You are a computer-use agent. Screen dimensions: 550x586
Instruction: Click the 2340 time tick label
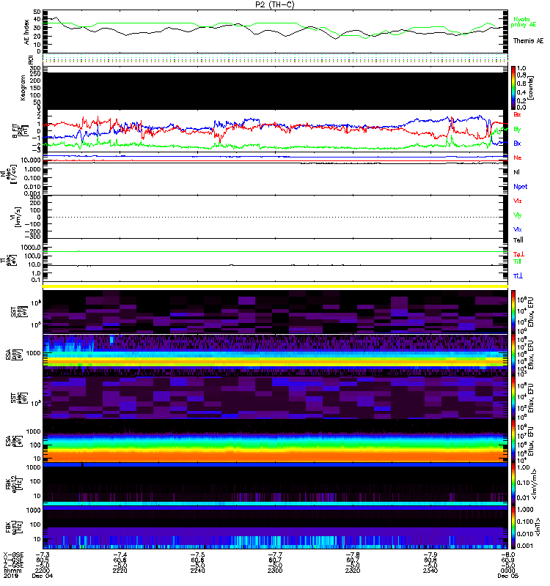tap(430, 571)
